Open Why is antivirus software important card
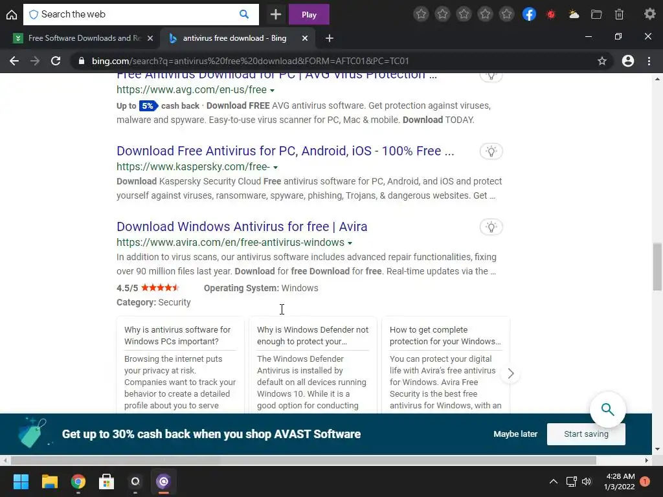Viewport: 663px width, 497px height. pyautogui.click(x=180, y=365)
